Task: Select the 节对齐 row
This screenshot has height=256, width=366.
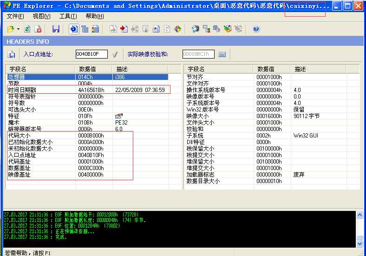Action: coord(266,77)
